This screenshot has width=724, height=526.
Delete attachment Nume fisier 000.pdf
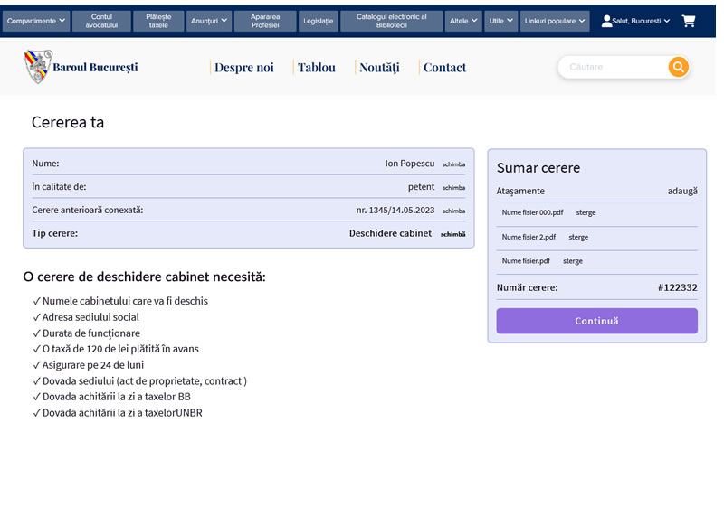click(x=586, y=213)
